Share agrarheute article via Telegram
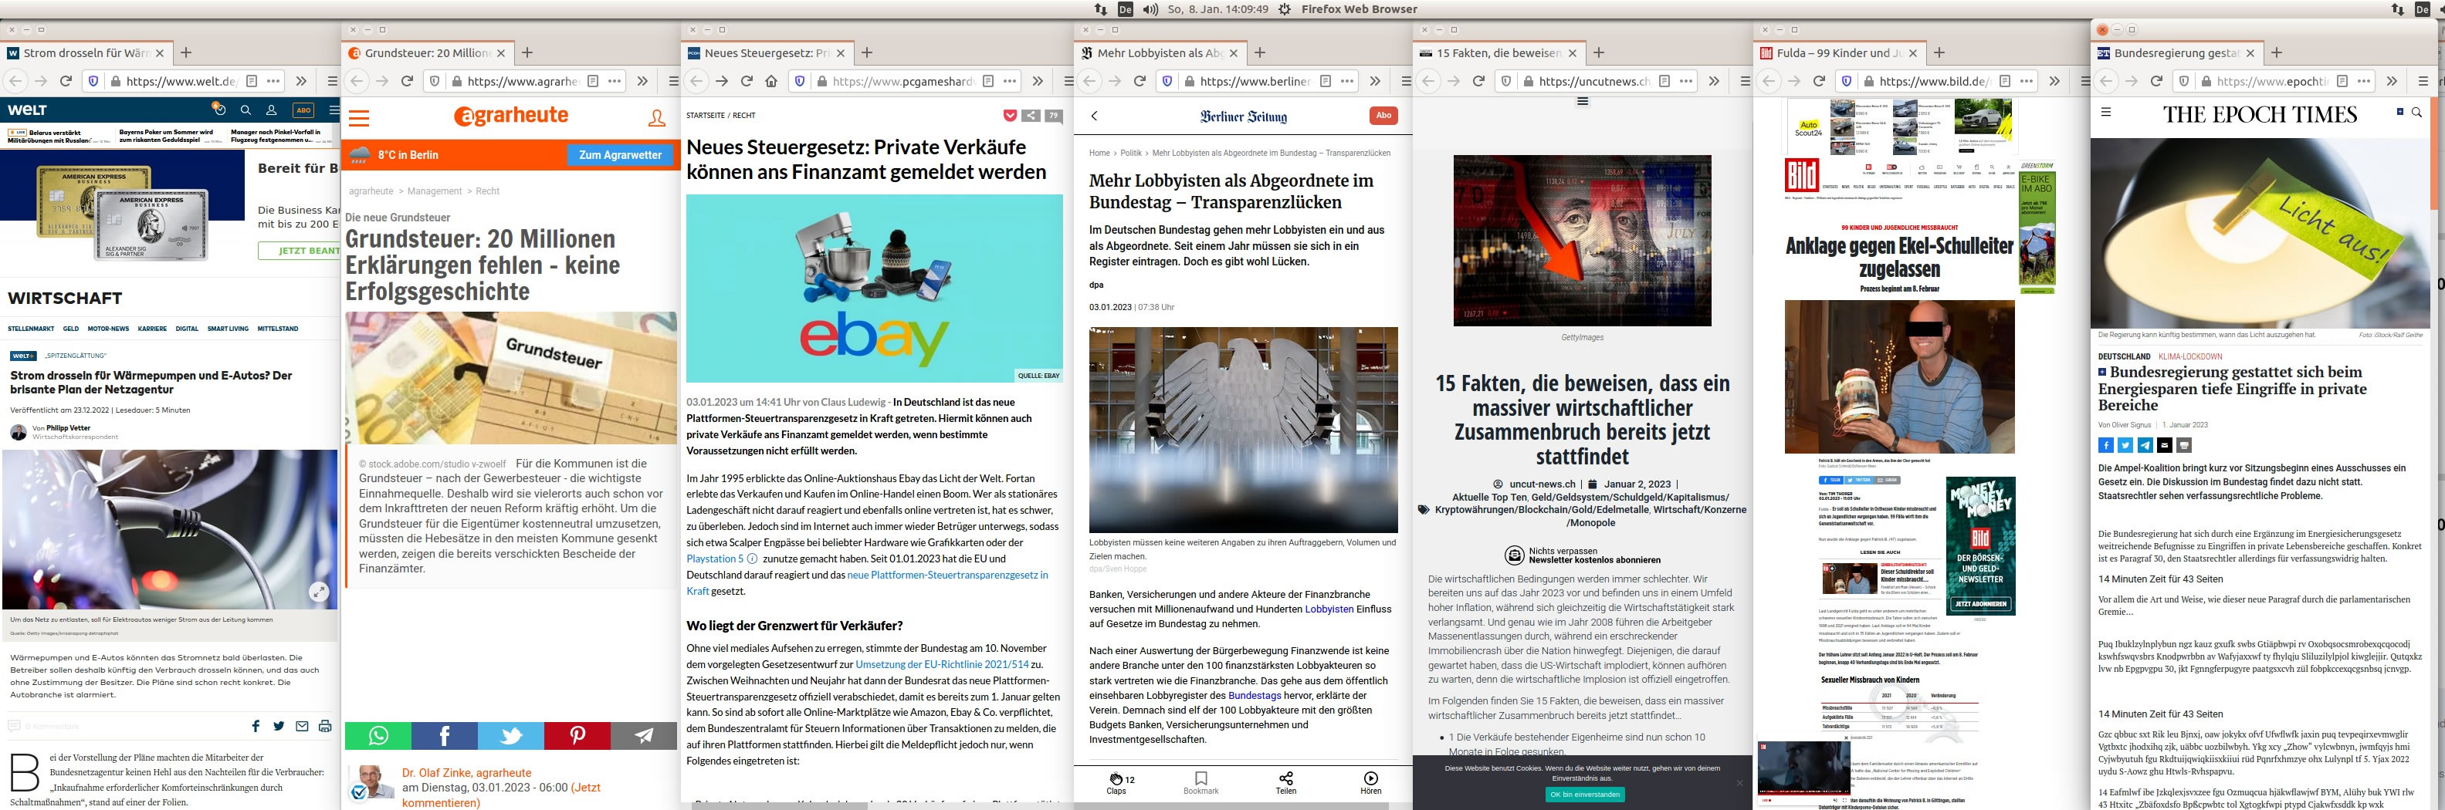Viewport: 2445px width, 810px height. pos(644,735)
